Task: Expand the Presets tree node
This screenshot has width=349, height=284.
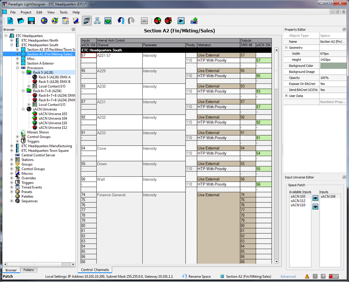Action: [x=12, y=191]
